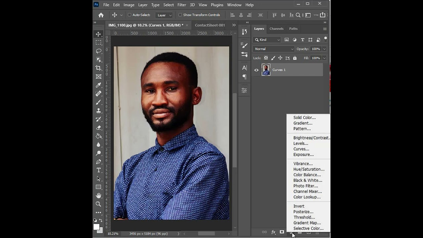Toggle Lock Position
The image size is (423, 238).
(x=280, y=58)
